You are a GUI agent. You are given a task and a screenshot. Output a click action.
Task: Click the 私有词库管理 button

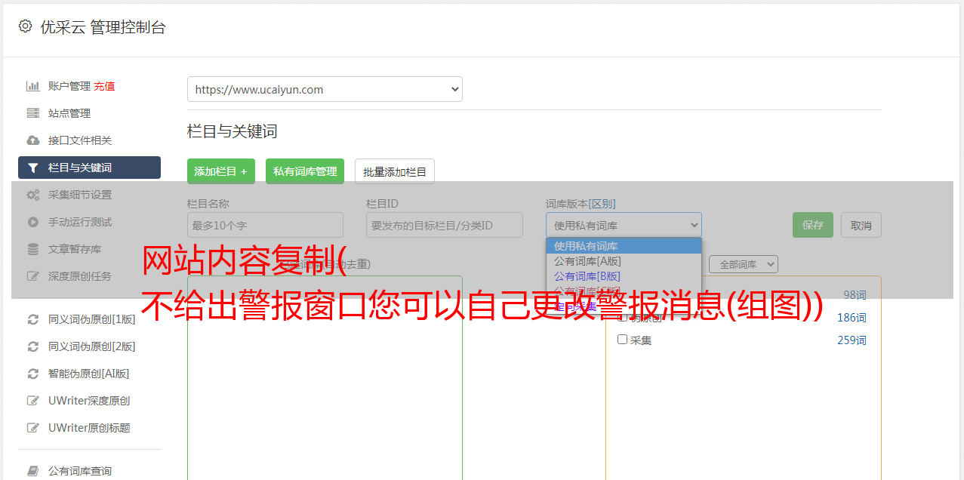coord(305,171)
